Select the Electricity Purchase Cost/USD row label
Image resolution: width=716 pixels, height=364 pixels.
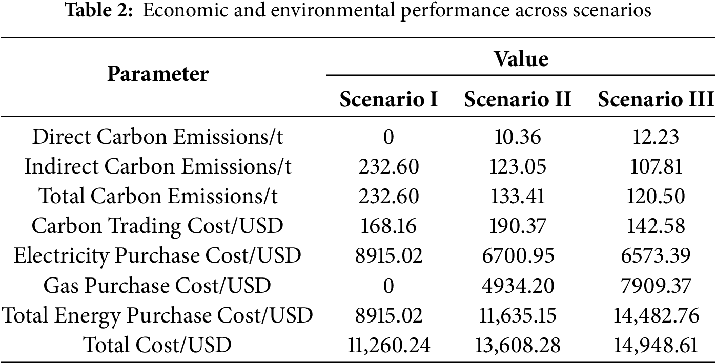157,256
